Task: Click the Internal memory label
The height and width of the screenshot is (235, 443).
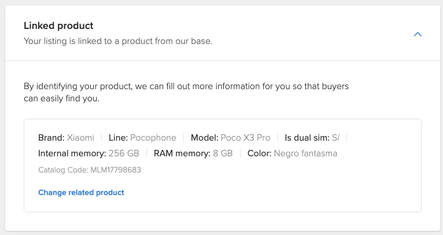Action: [72, 153]
